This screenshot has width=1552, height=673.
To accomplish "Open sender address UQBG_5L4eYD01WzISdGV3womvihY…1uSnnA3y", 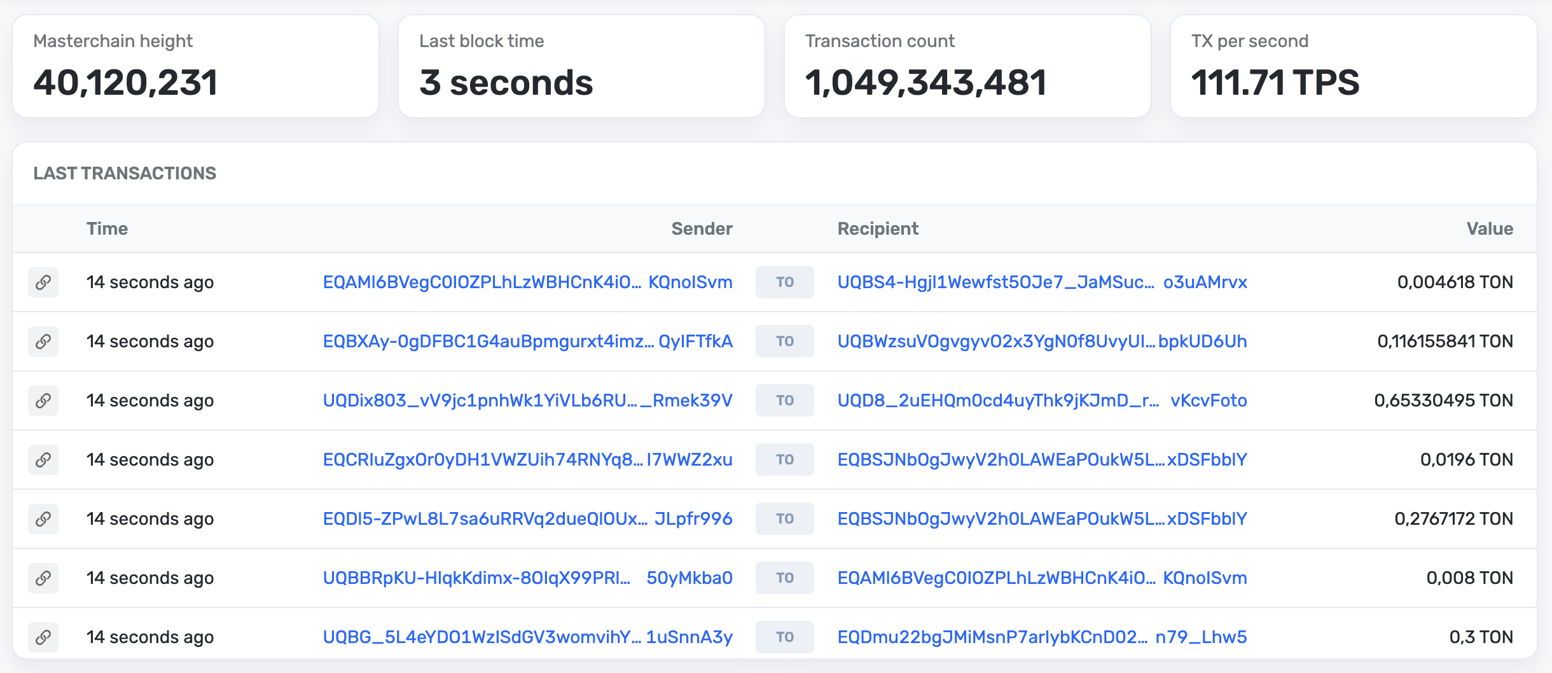I will (x=527, y=637).
